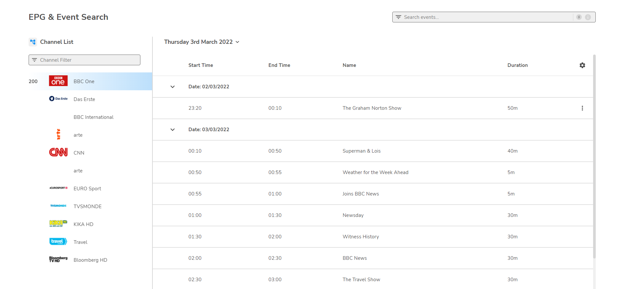The image size is (624, 289).
Task: Click the Bloomberg HD channel logo
Action: [x=58, y=259]
